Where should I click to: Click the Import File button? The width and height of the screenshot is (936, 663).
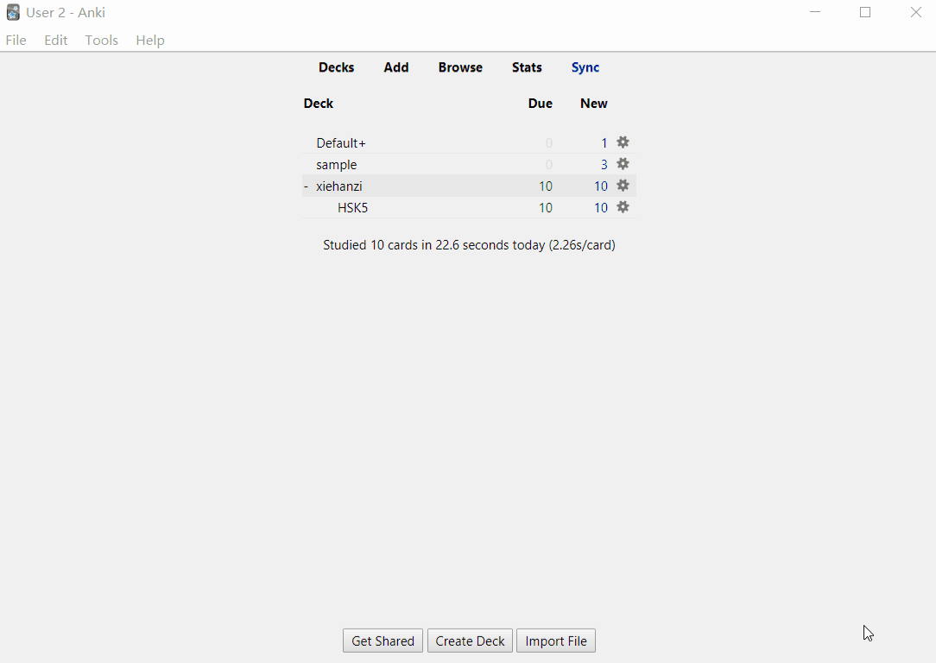click(556, 641)
